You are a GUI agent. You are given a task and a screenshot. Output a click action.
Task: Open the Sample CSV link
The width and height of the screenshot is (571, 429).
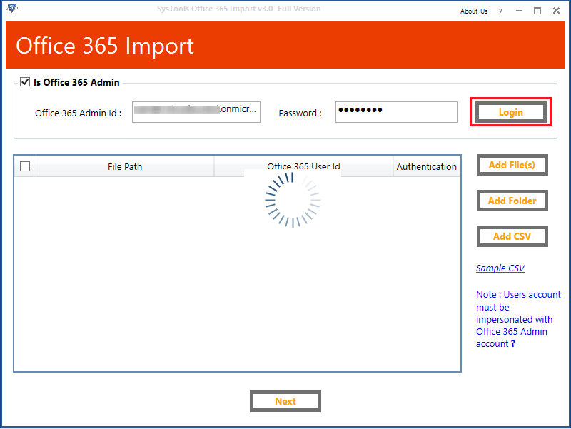click(x=500, y=268)
